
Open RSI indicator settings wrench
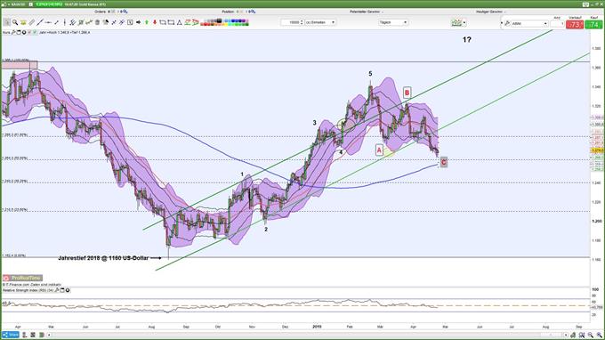tap(57, 290)
